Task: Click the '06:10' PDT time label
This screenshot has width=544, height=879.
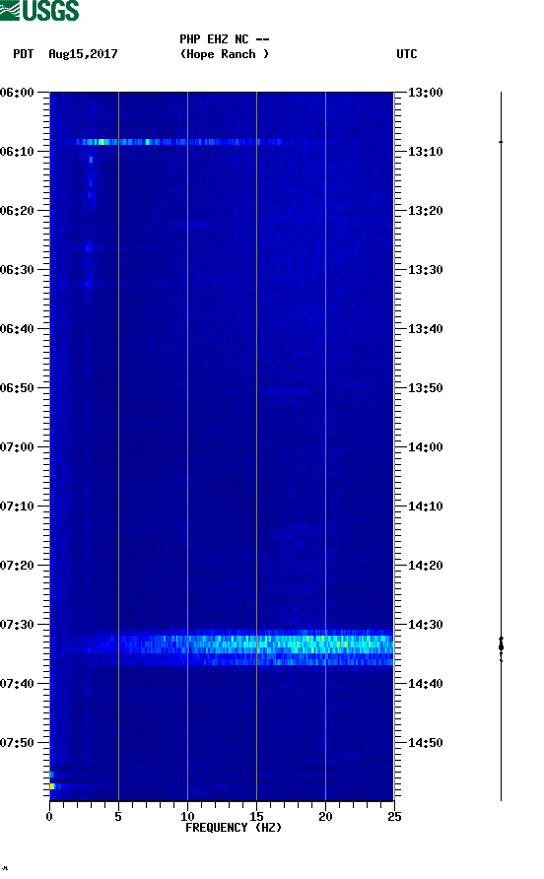Action: pyautogui.click(x=17, y=152)
